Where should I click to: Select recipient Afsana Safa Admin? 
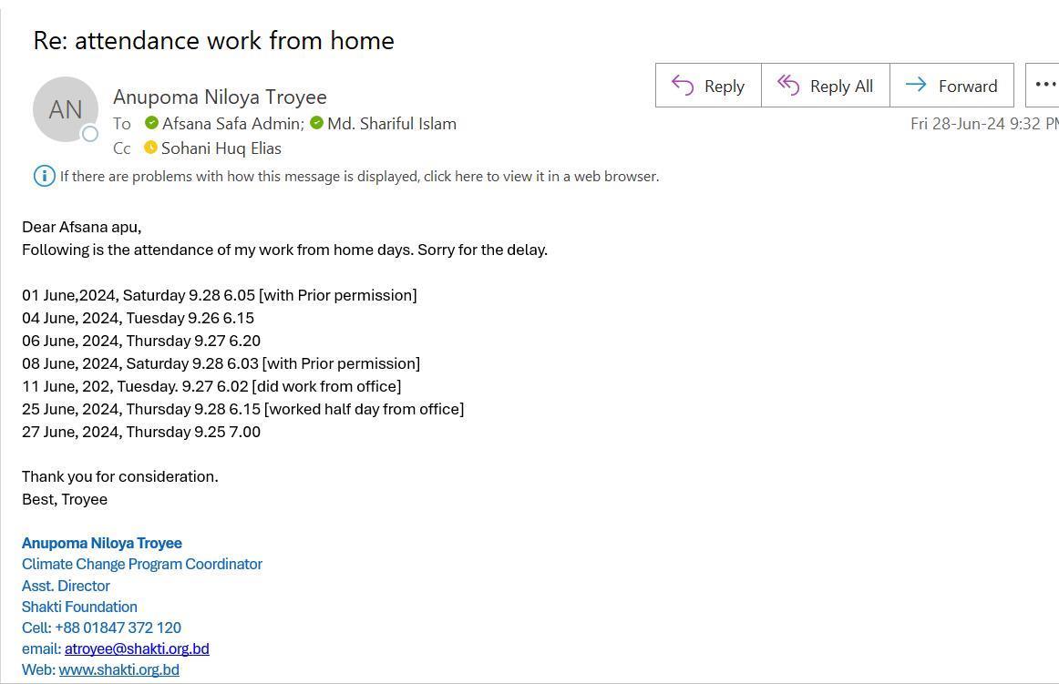[233, 124]
